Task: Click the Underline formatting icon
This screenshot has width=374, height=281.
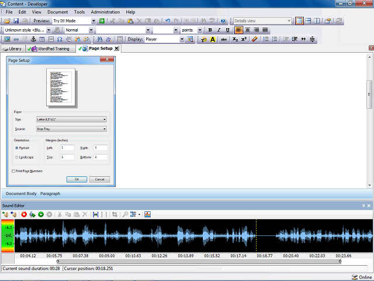Action: [227, 30]
